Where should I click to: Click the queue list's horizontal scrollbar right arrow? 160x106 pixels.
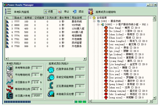85,59
